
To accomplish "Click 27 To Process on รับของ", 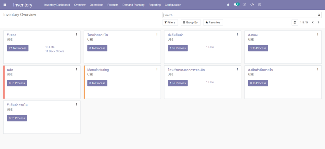I will point(18,48).
